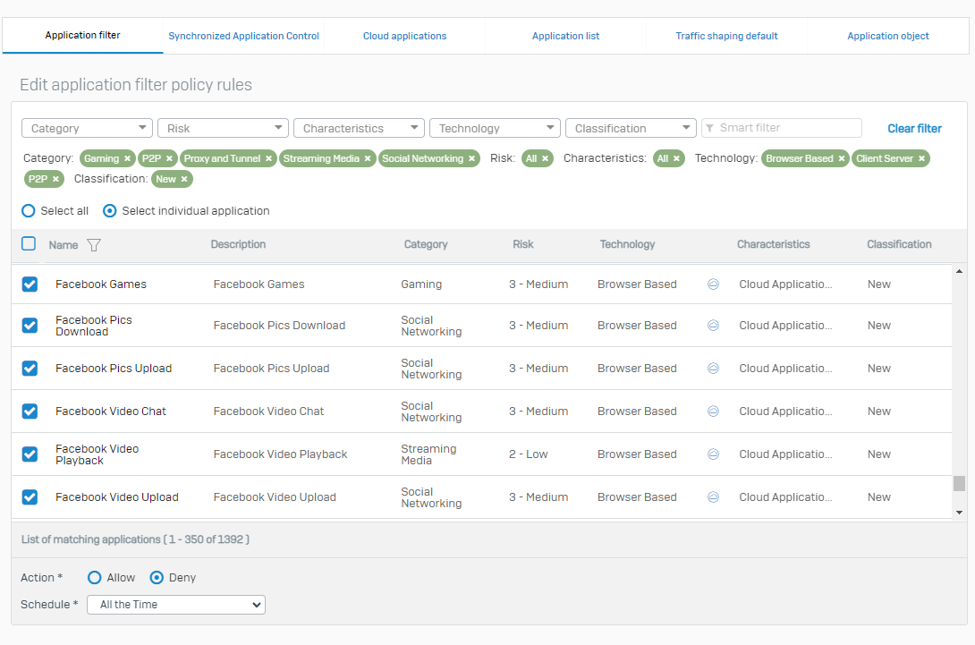Click the application list scrollbar thumb

click(x=960, y=483)
